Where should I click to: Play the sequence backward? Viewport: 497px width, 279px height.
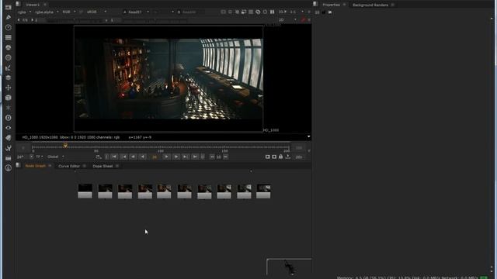point(143,157)
